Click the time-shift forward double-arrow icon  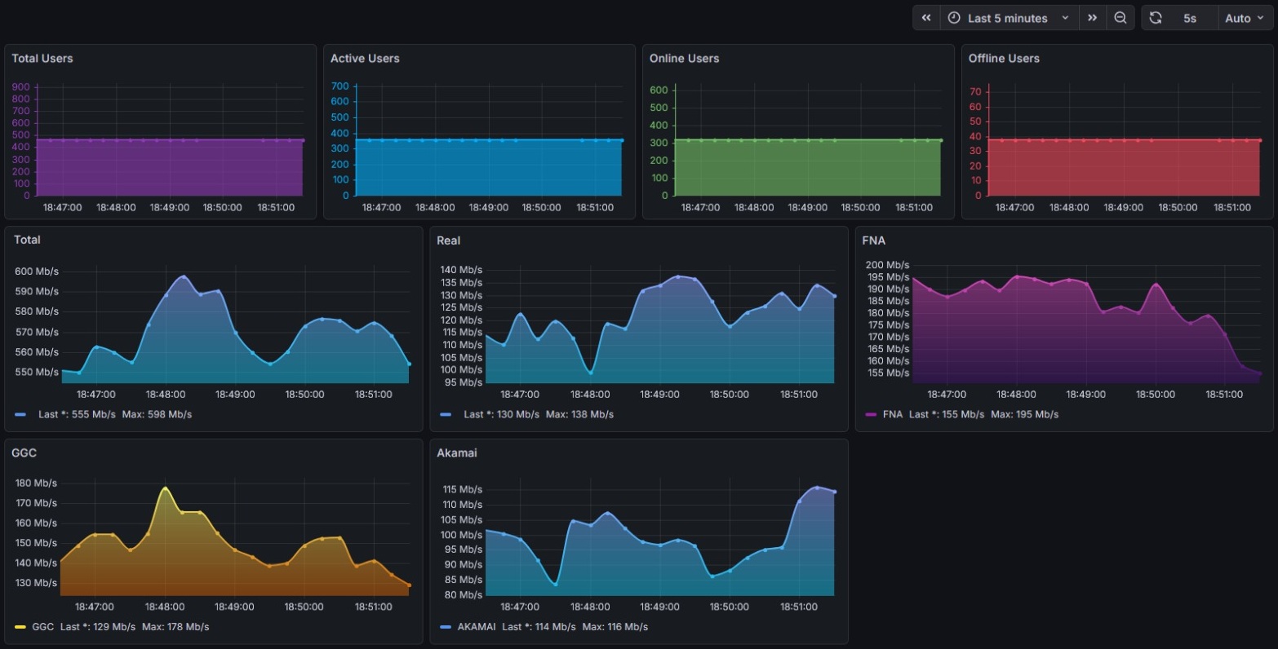(1093, 17)
